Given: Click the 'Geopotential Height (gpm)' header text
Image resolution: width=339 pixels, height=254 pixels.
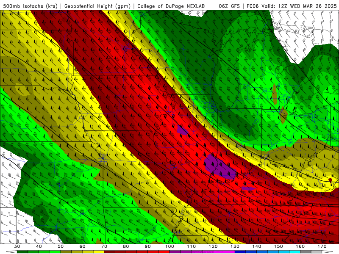Looking at the screenshot, I should pyautogui.click(x=97, y=6).
